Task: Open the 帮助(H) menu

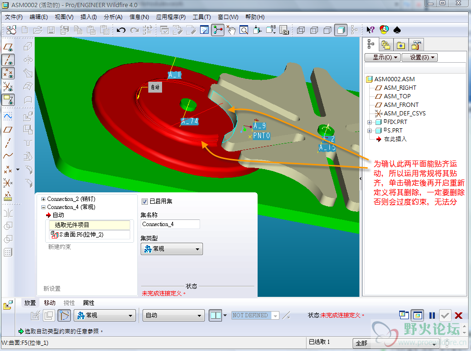Action: click(x=255, y=17)
